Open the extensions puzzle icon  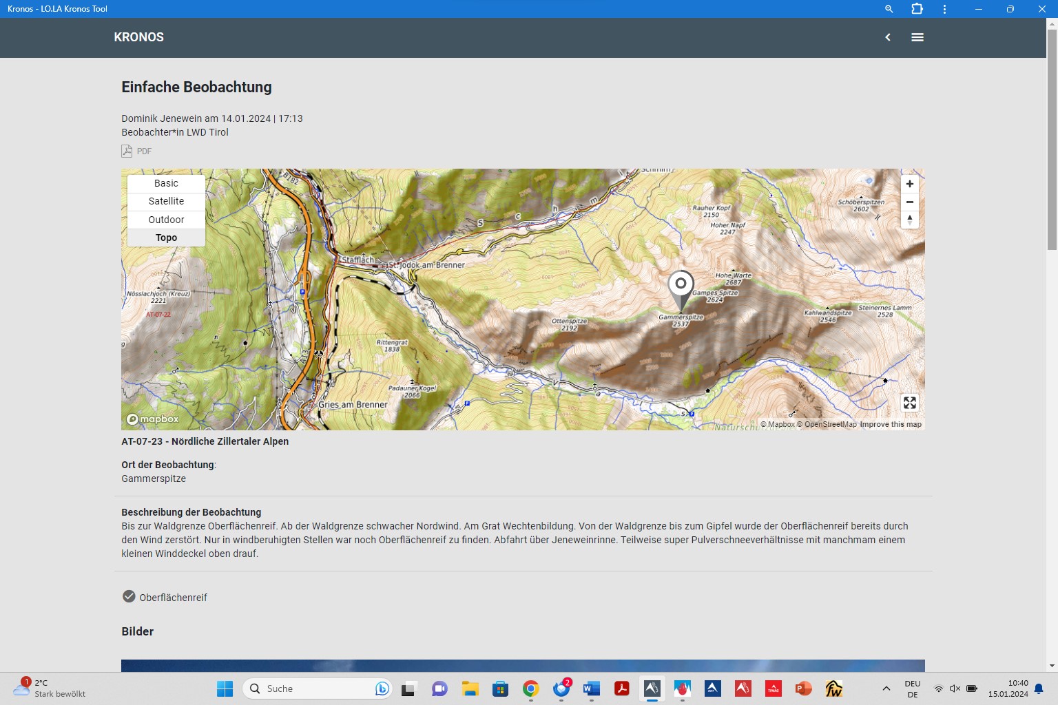coord(917,9)
